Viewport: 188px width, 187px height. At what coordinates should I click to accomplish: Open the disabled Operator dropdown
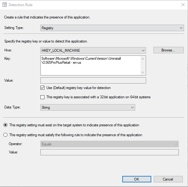click(110, 144)
